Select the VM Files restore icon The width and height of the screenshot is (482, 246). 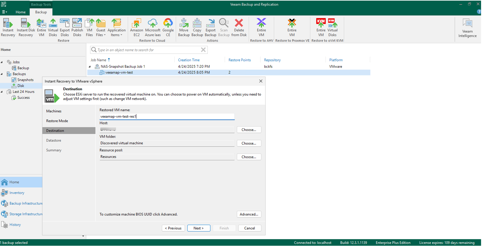pos(90,28)
